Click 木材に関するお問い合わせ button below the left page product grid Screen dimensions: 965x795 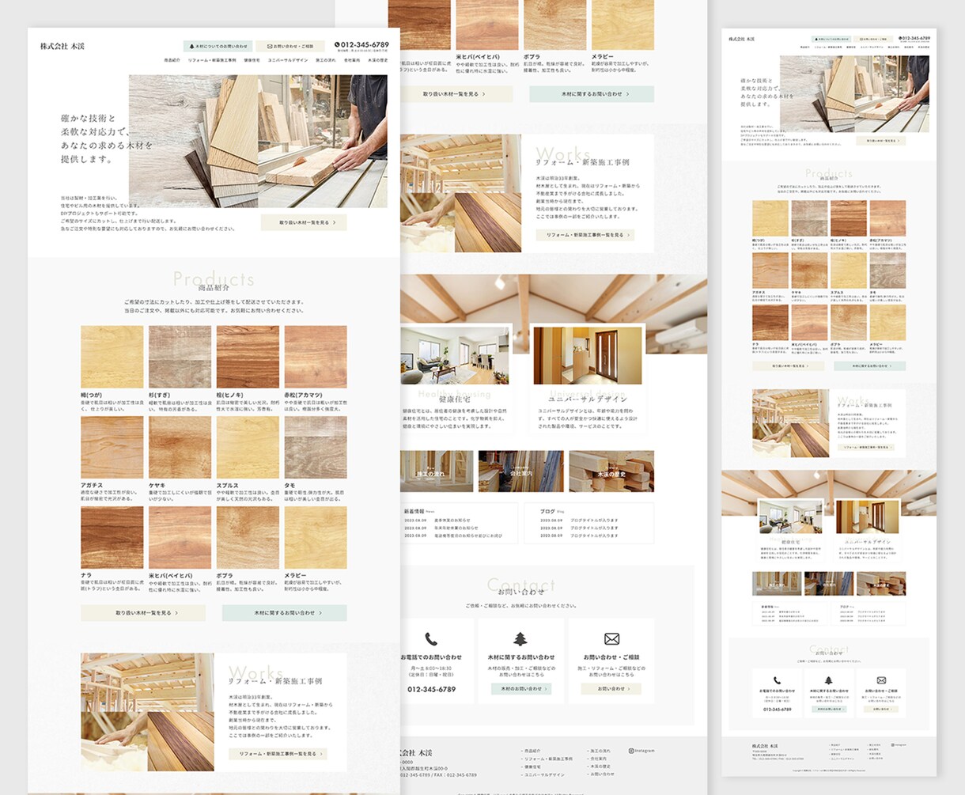tap(285, 612)
